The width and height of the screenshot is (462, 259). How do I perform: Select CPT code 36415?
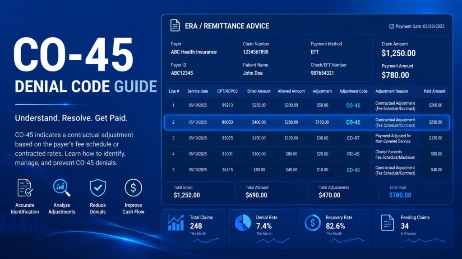click(x=227, y=170)
